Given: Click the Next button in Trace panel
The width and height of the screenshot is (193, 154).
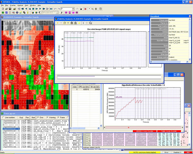Looking at the screenshot, I should [x=33, y=118].
